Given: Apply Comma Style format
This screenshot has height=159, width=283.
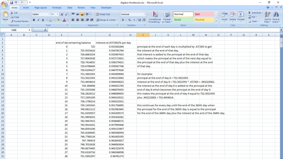Looking at the screenshot, I should pyautogui.click(x=134, y=20).
